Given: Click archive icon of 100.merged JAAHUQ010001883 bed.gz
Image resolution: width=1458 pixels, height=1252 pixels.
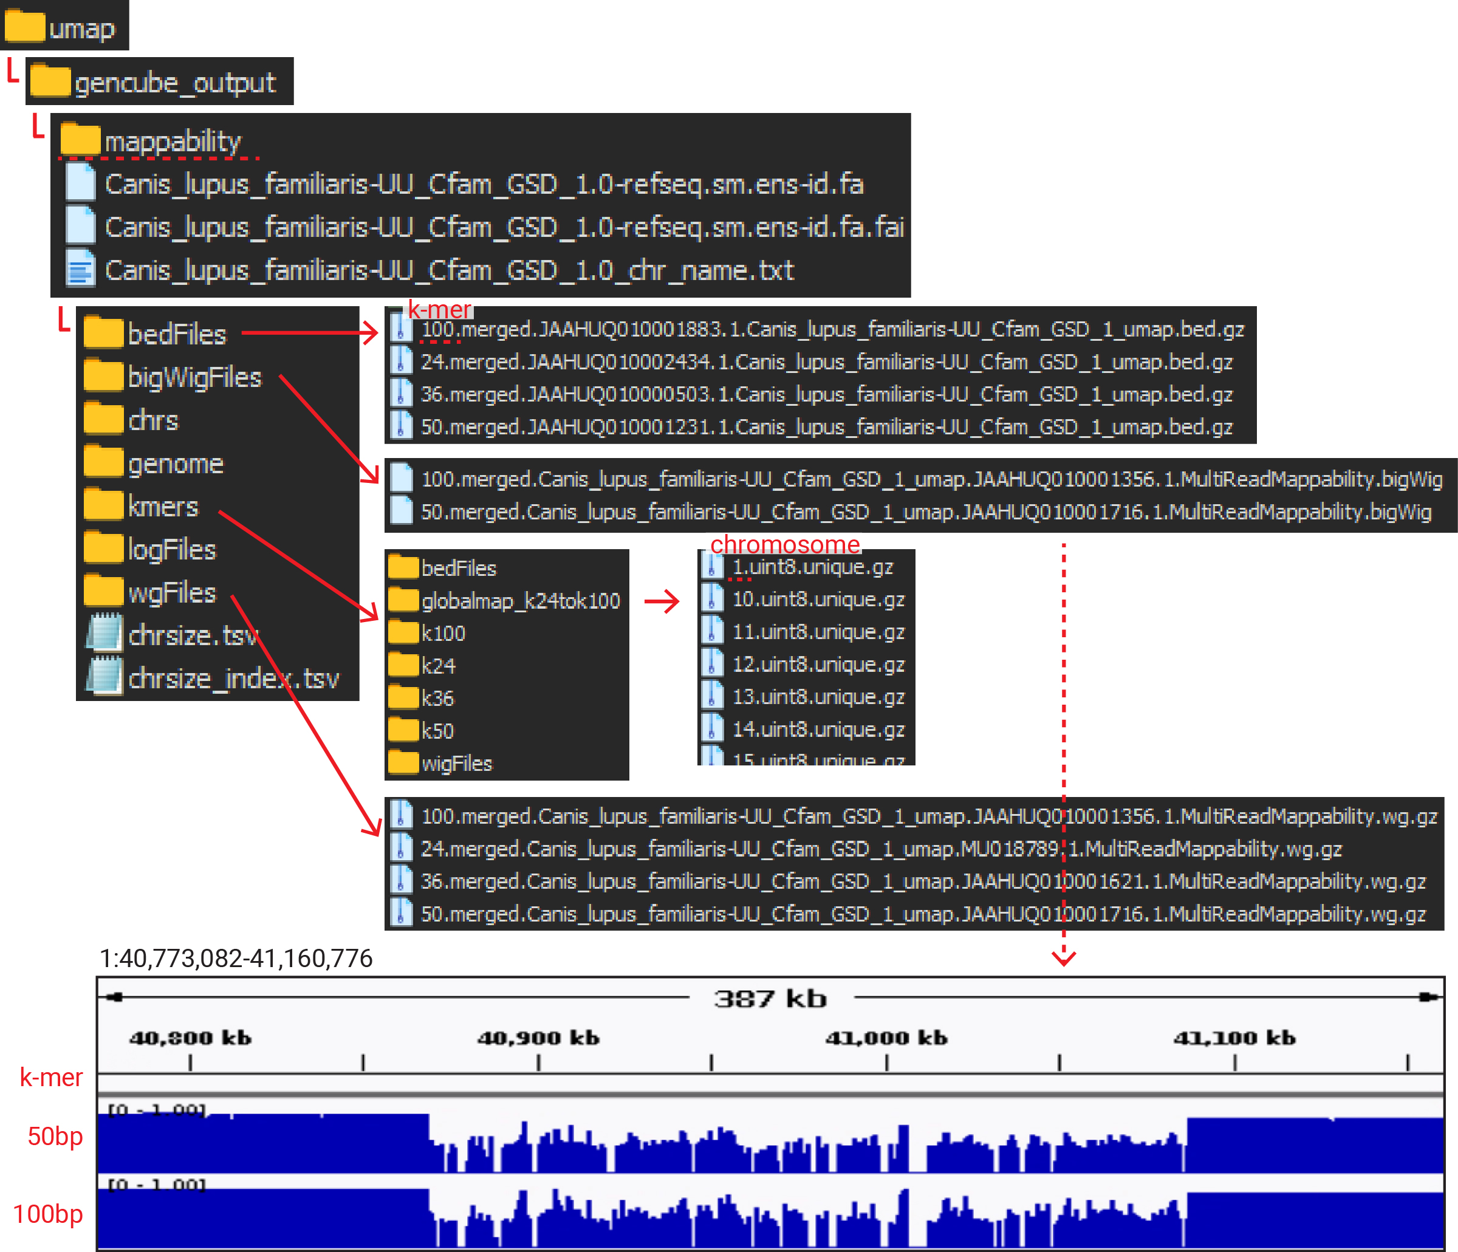Looking at the screenshot, I should [x=401, y=327].
